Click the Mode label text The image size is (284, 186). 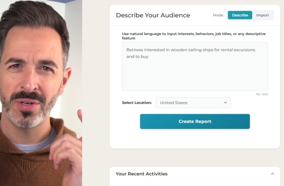[x=218, y=15]
